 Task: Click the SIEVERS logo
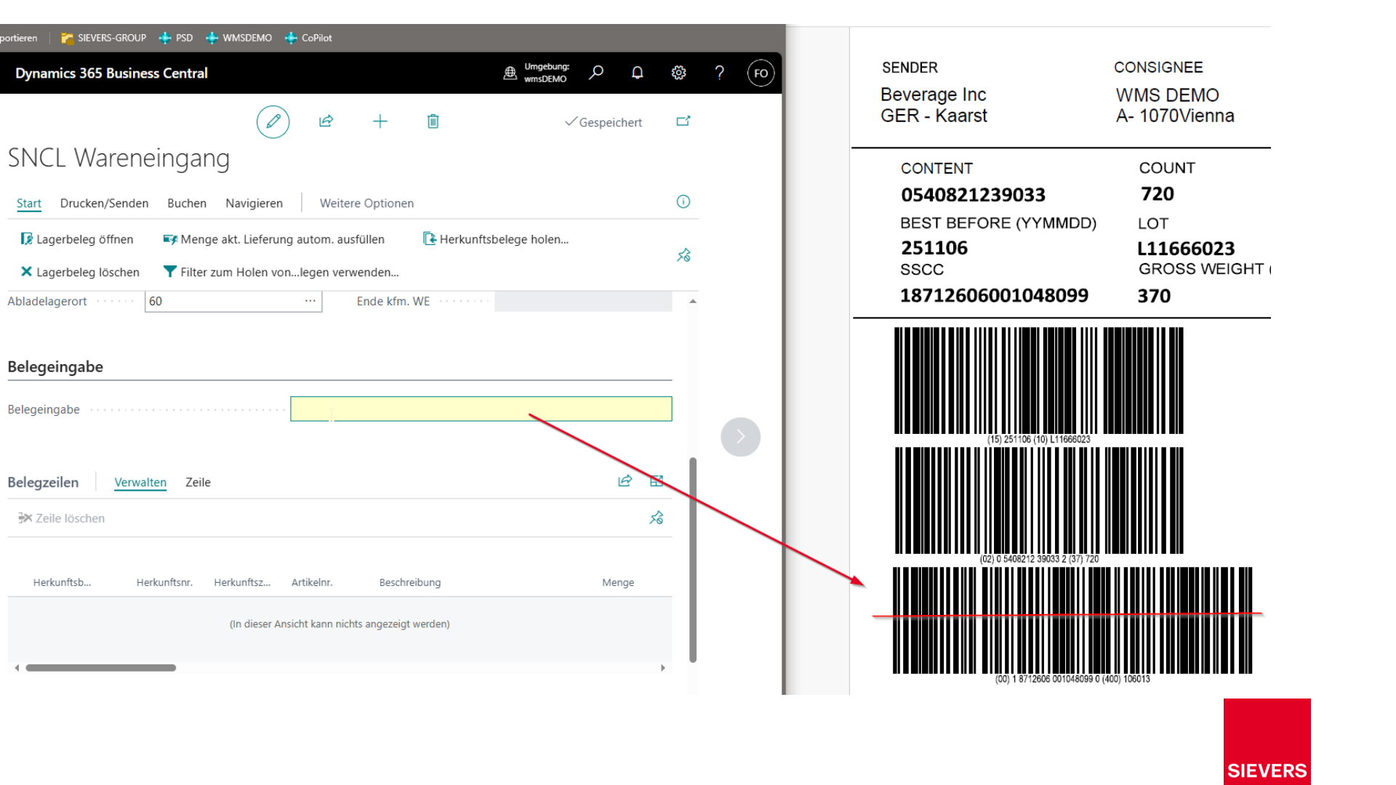[x=1267, y=741]
